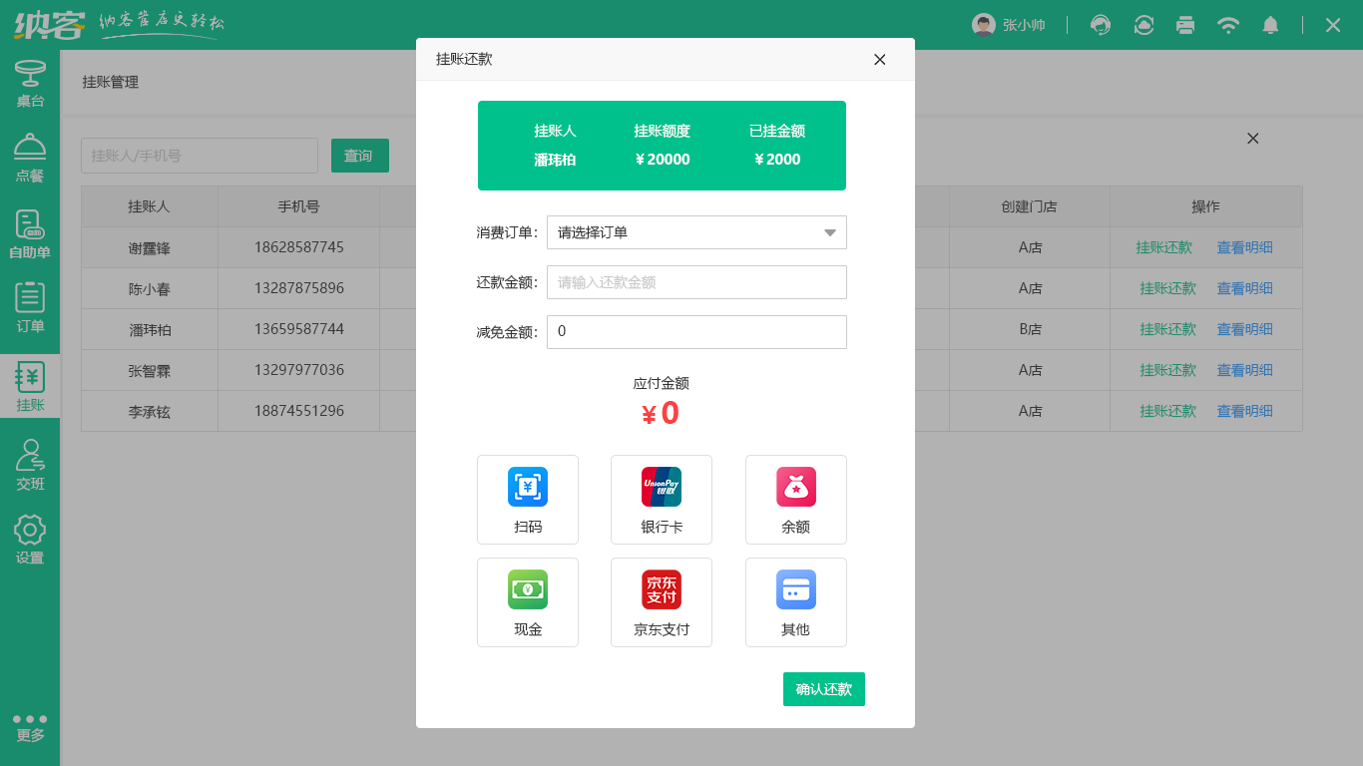
Task: Select 京东支付 JD Pay option
Action: pos(662,602)
